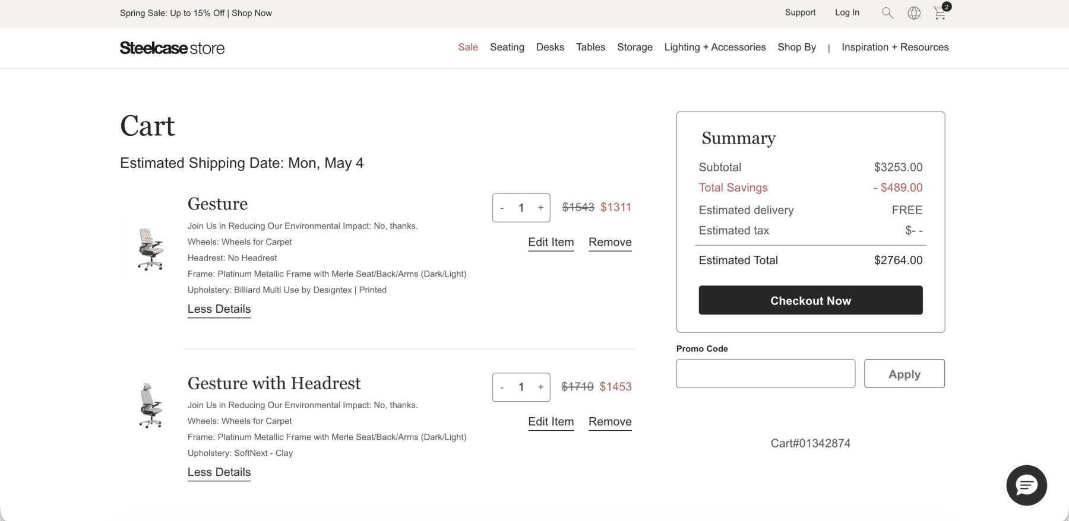Click Spring Sale Shop Now banner

coord(196,13)
